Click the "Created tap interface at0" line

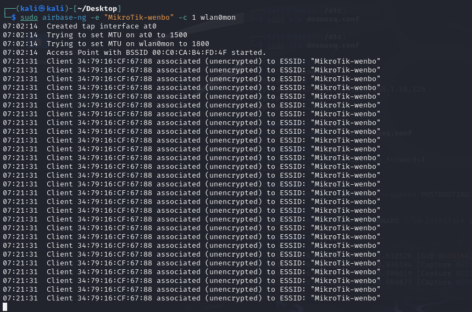80,26
